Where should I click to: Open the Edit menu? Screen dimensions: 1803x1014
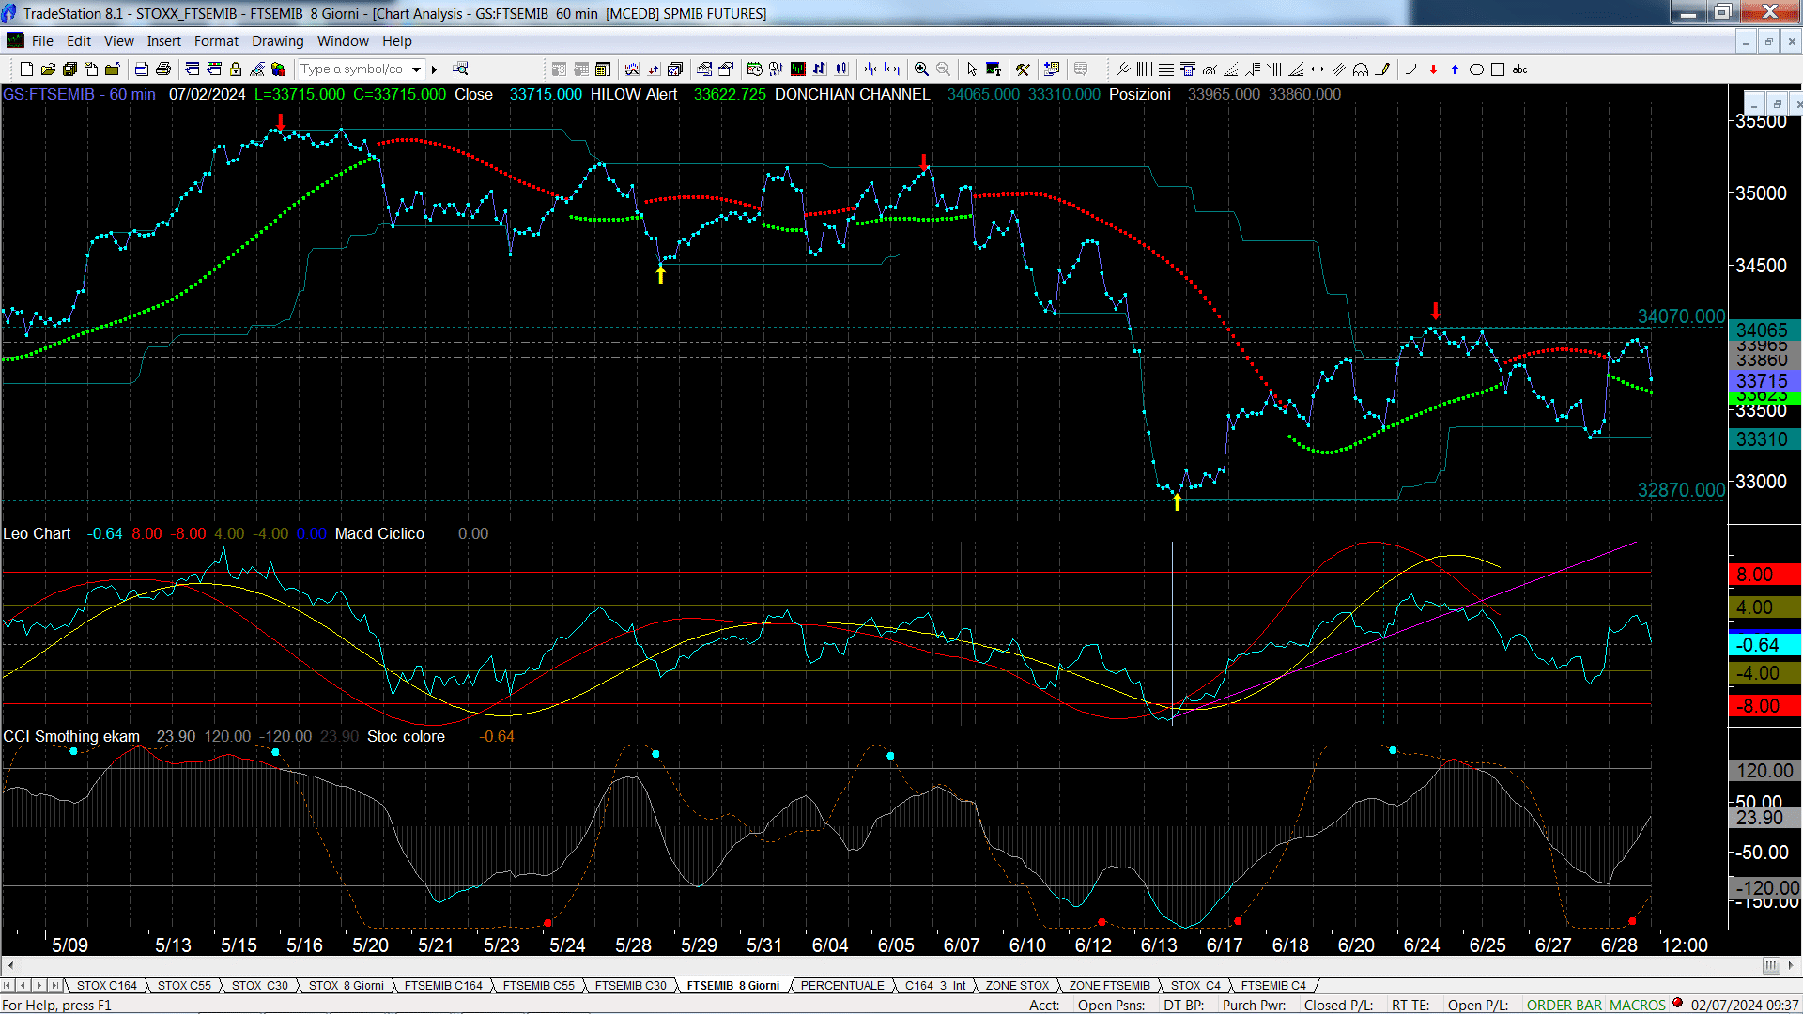79,41
